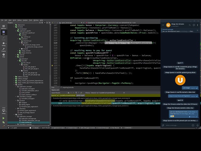The height and width of the screenshot is (151, 201).
Task: Click the warning icon at line 123
Action: (52, 65)
